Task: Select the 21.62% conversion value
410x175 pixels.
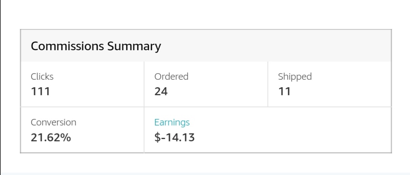Action: coord(51,137)
